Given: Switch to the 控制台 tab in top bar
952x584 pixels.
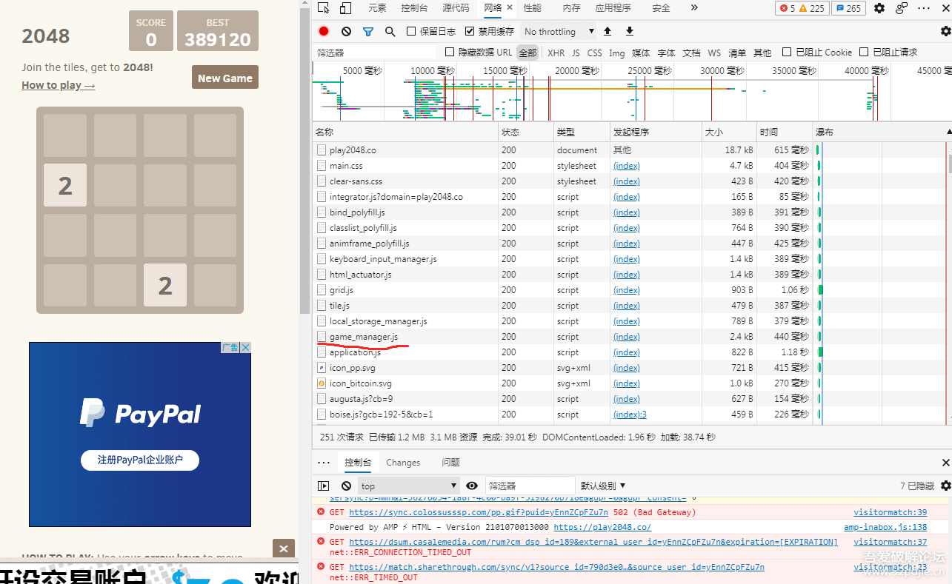Looking at the screenshot, I should (414, 8).
